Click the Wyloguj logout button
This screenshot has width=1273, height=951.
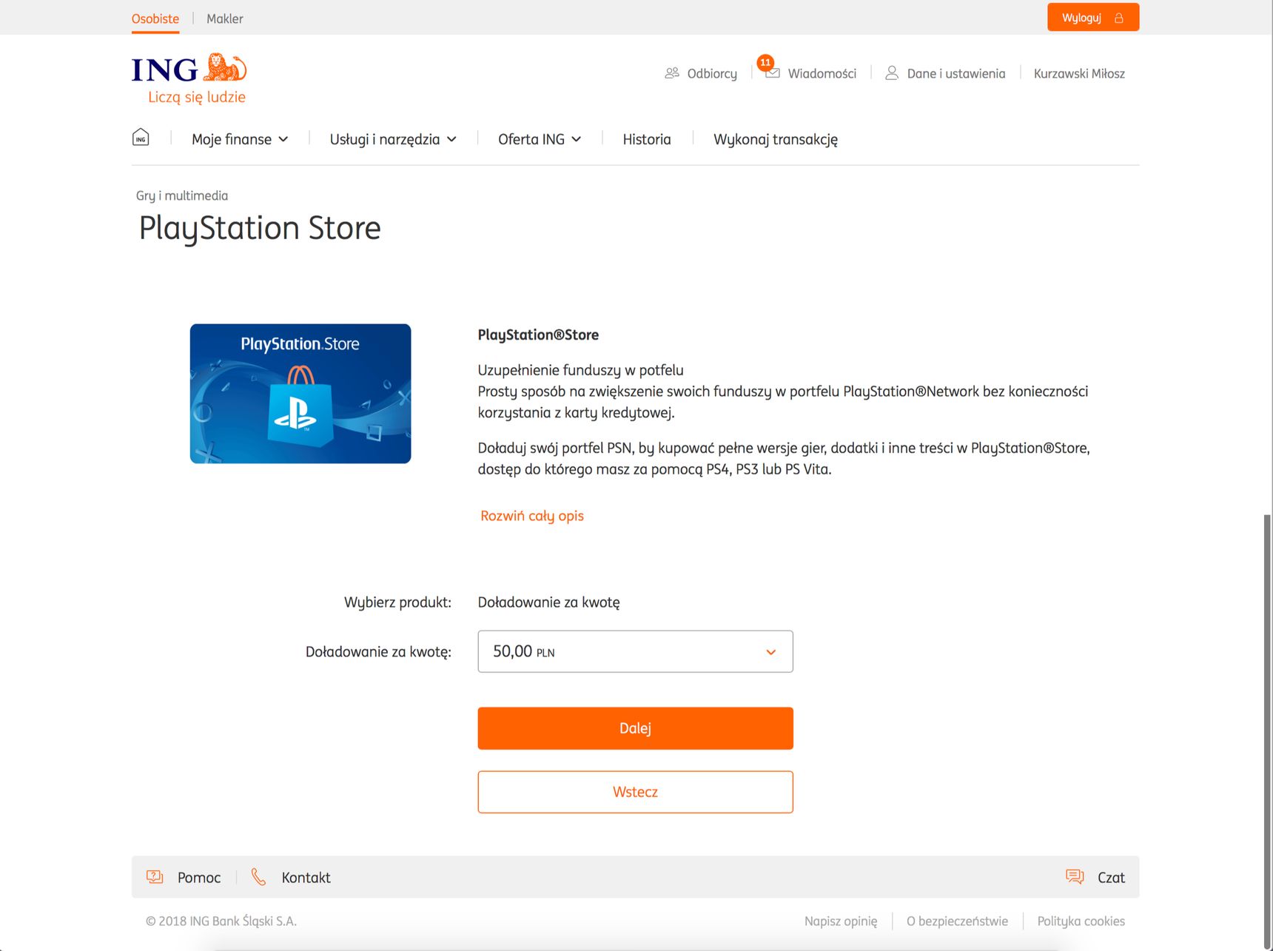tap(1092, 18)
